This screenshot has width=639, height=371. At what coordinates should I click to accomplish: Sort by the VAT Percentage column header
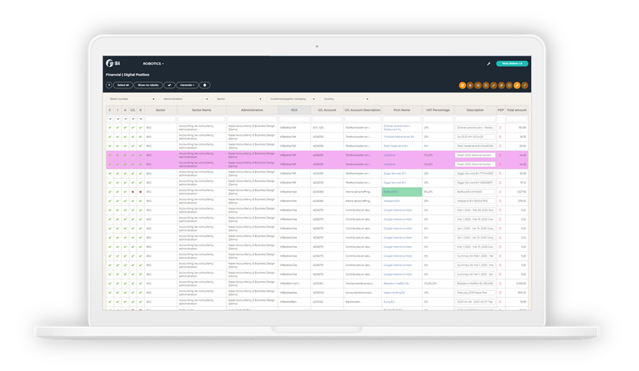tap(437, 110)
